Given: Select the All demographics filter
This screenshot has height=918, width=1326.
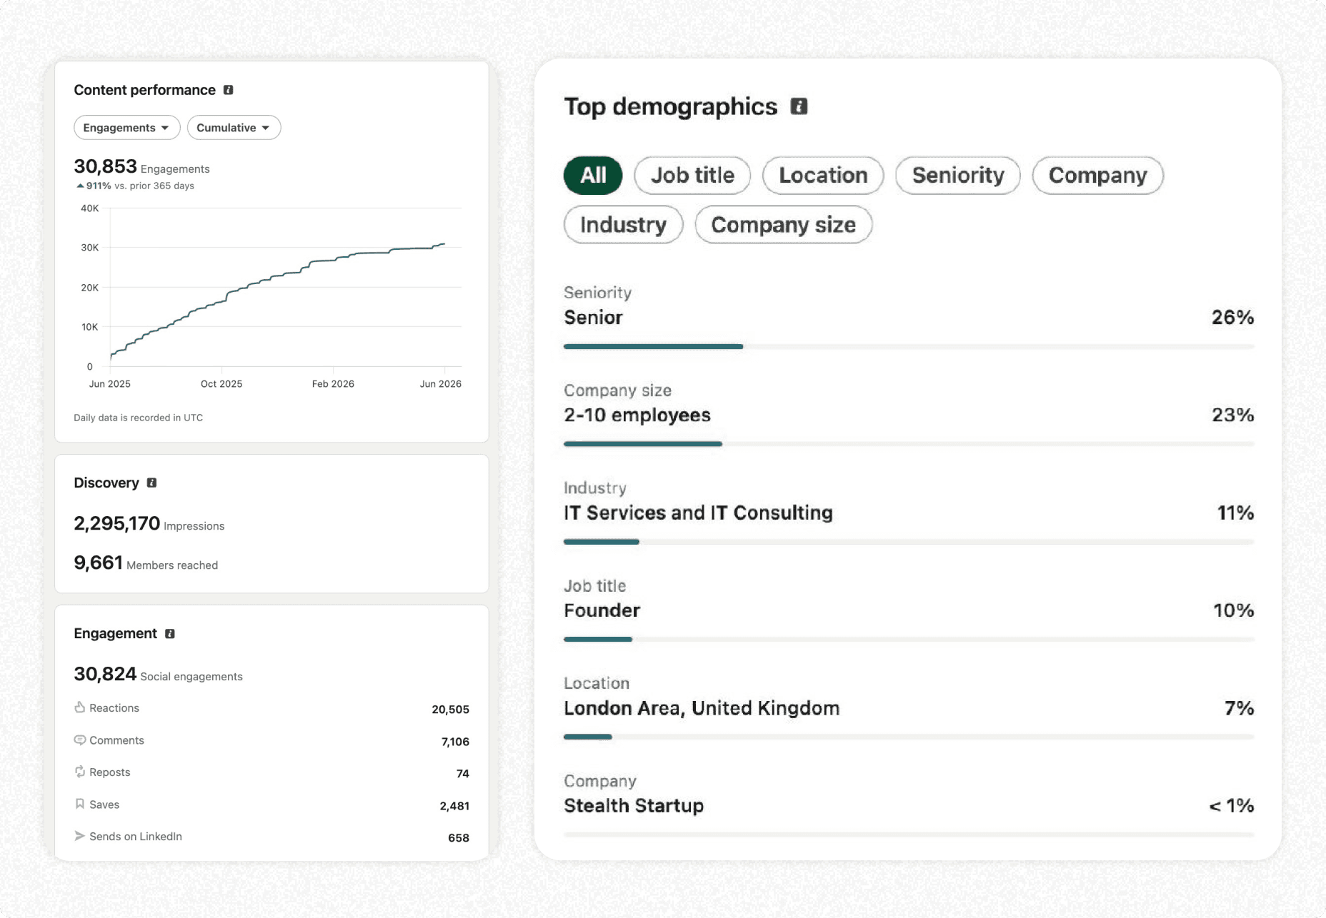Looking at the screenshot, I should (x=593, y=176).
